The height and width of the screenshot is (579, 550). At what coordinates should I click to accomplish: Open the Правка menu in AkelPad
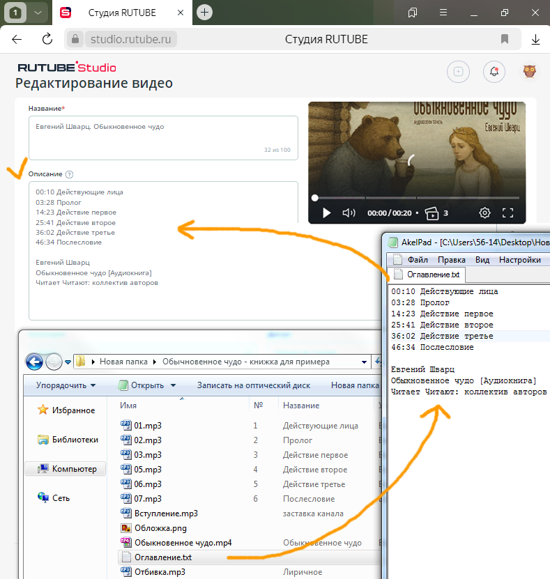tap(452, 260)
